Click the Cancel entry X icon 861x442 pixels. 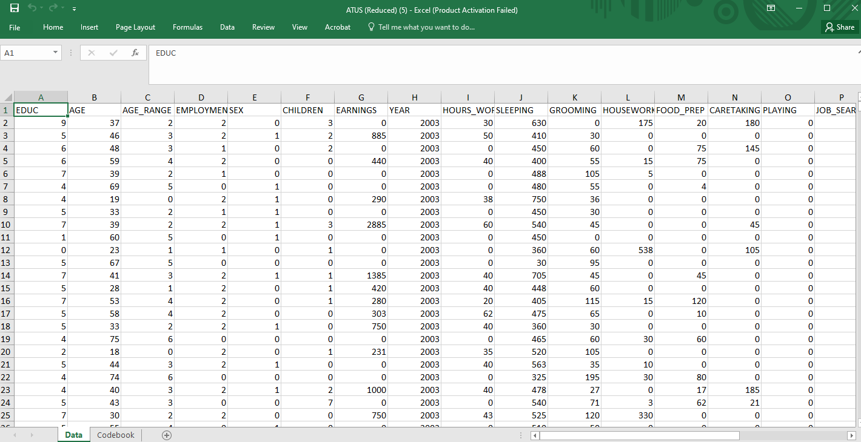coord(92,53)
